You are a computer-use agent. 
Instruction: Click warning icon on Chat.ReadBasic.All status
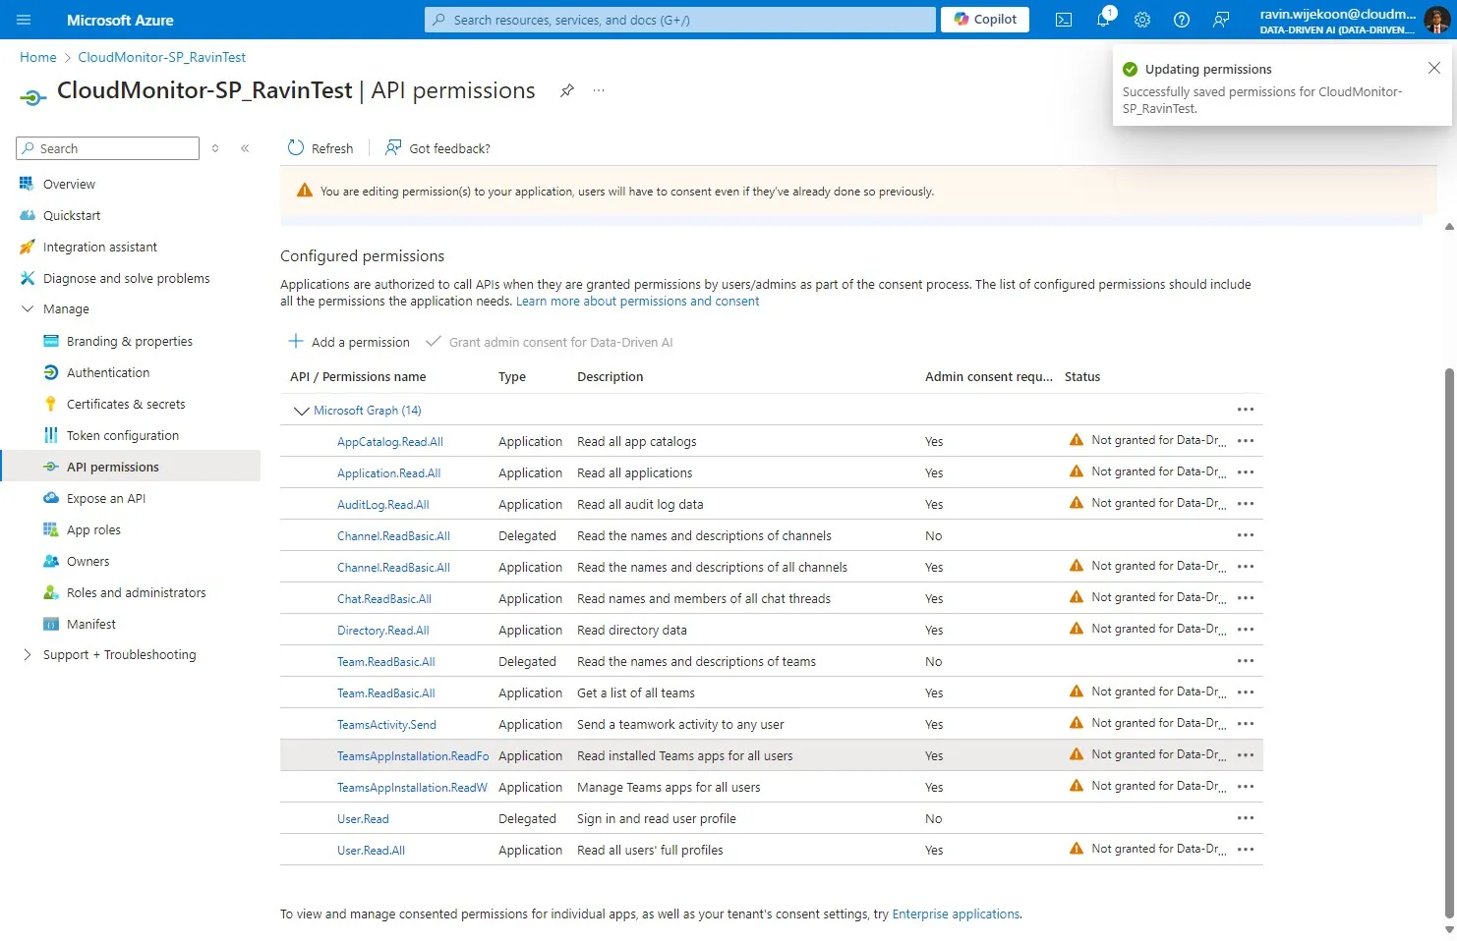[x=1077, y=597]
